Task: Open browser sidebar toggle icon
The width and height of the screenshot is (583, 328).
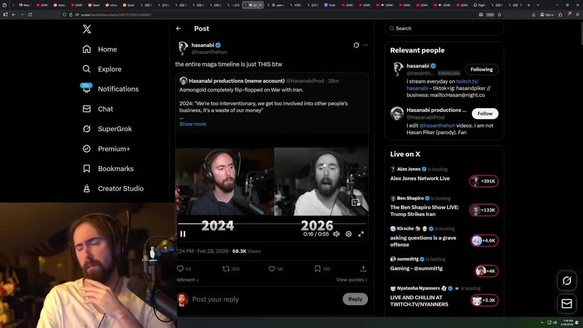Action: pos(5,15)
